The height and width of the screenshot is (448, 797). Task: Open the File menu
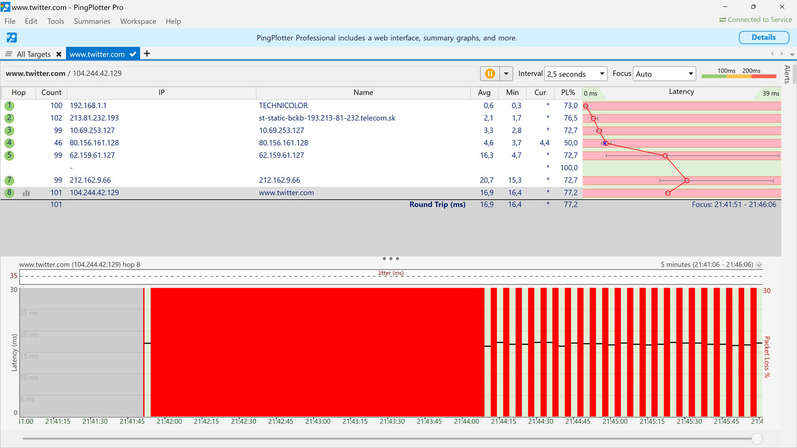[10, 21]
